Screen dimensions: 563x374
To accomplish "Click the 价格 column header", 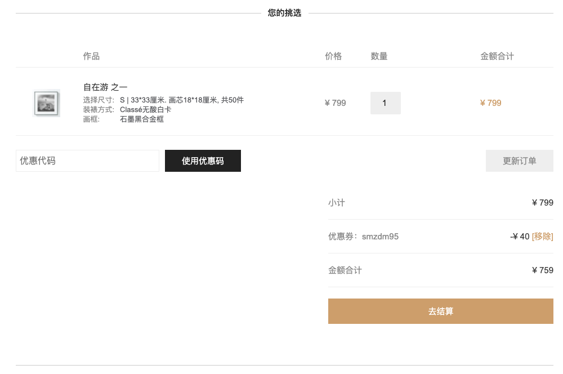I will click(x=333, y=56).
